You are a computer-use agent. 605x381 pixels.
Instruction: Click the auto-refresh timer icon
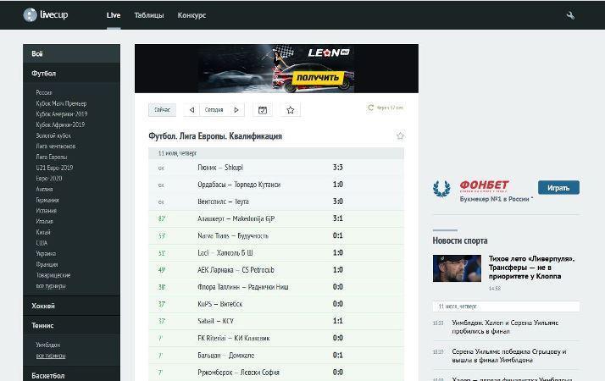pyautogui.click(x=371, y=108)
